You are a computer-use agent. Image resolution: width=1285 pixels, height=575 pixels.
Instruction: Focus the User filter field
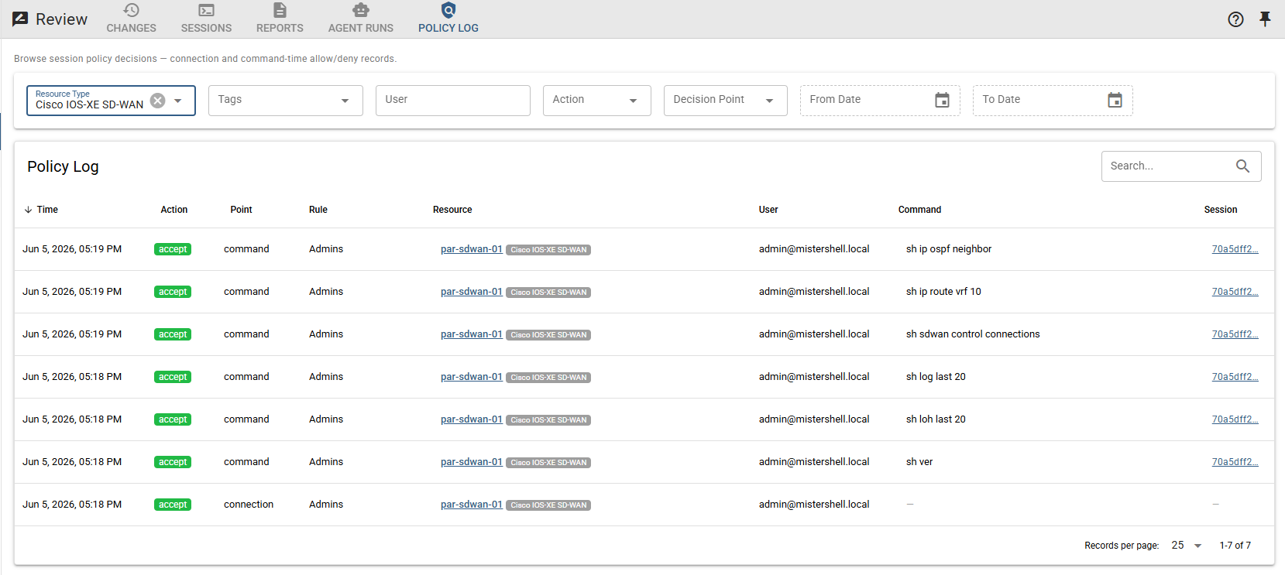[x=452, y=101]
